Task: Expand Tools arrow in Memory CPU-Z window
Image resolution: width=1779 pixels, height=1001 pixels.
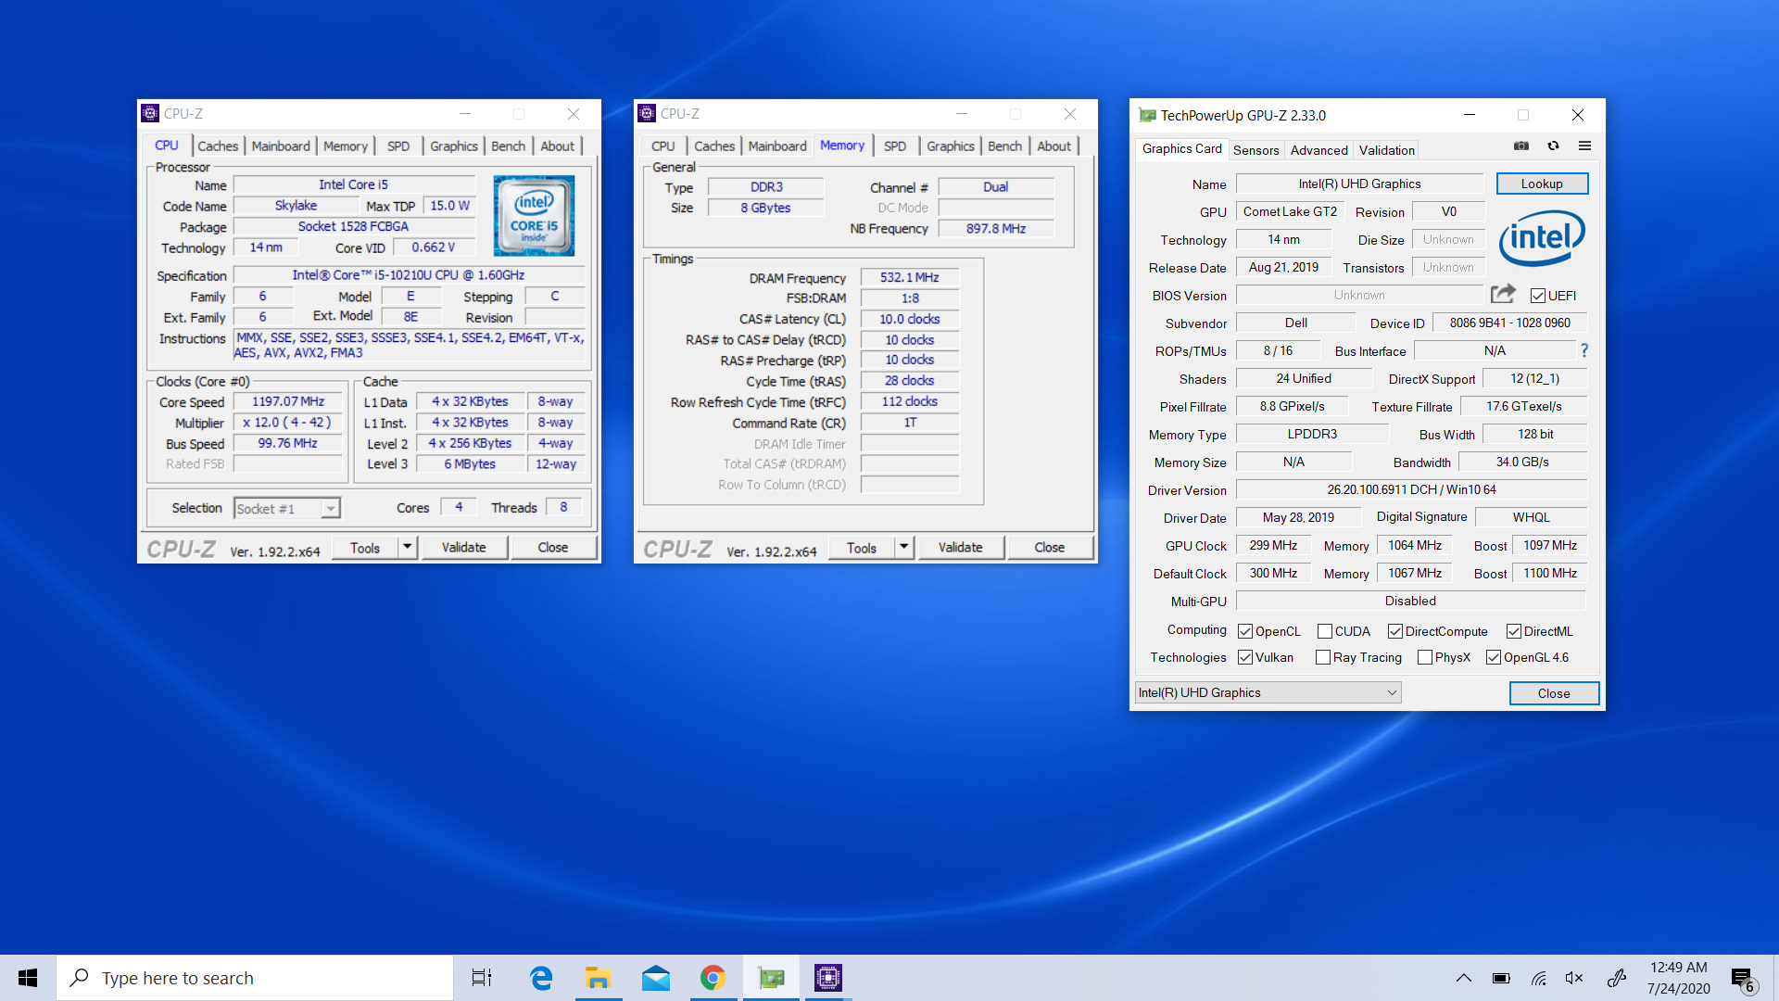Action: click(x=903, y=548)
